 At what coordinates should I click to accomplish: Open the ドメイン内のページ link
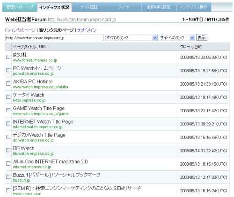pos(20,30)
